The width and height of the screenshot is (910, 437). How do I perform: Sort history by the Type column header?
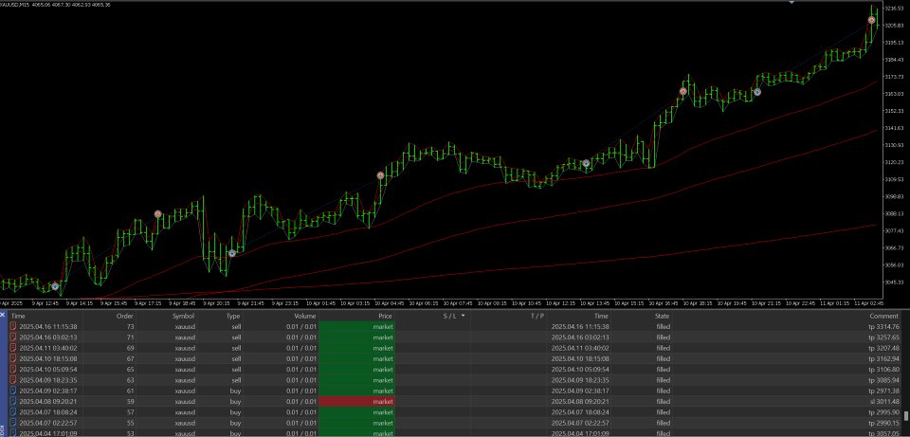click(x=233, y=317)
